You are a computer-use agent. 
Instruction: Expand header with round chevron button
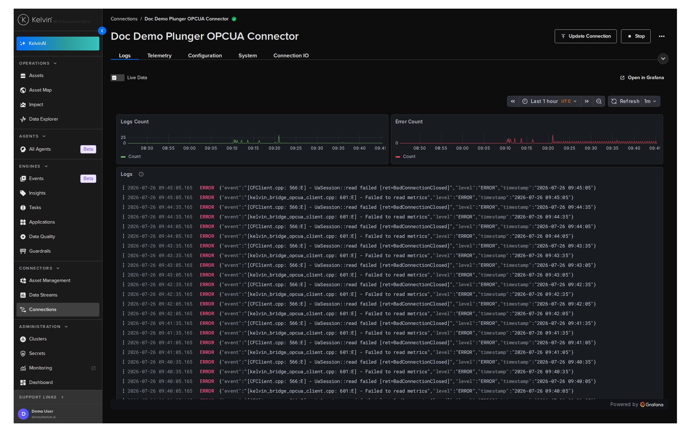[663, 59]
